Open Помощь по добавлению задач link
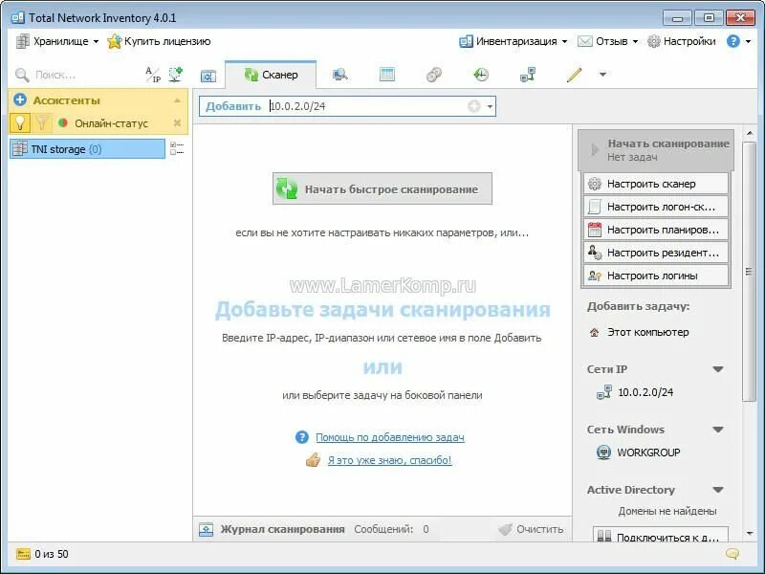 [390, 437]
